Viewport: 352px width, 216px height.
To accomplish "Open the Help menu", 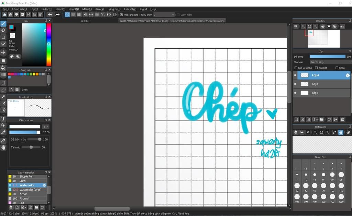I will [153, 9].
